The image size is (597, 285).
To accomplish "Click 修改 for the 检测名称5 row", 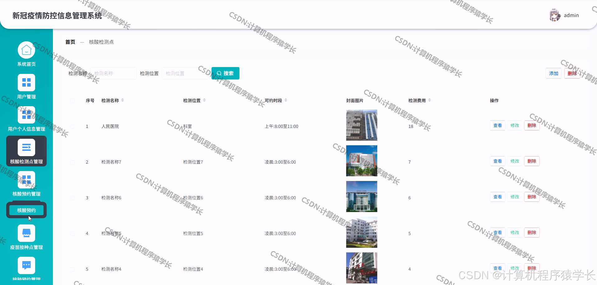I will (x=515, y=233).
